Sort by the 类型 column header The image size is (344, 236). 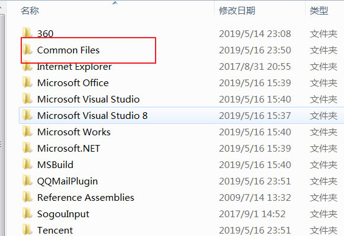point(319,10)
